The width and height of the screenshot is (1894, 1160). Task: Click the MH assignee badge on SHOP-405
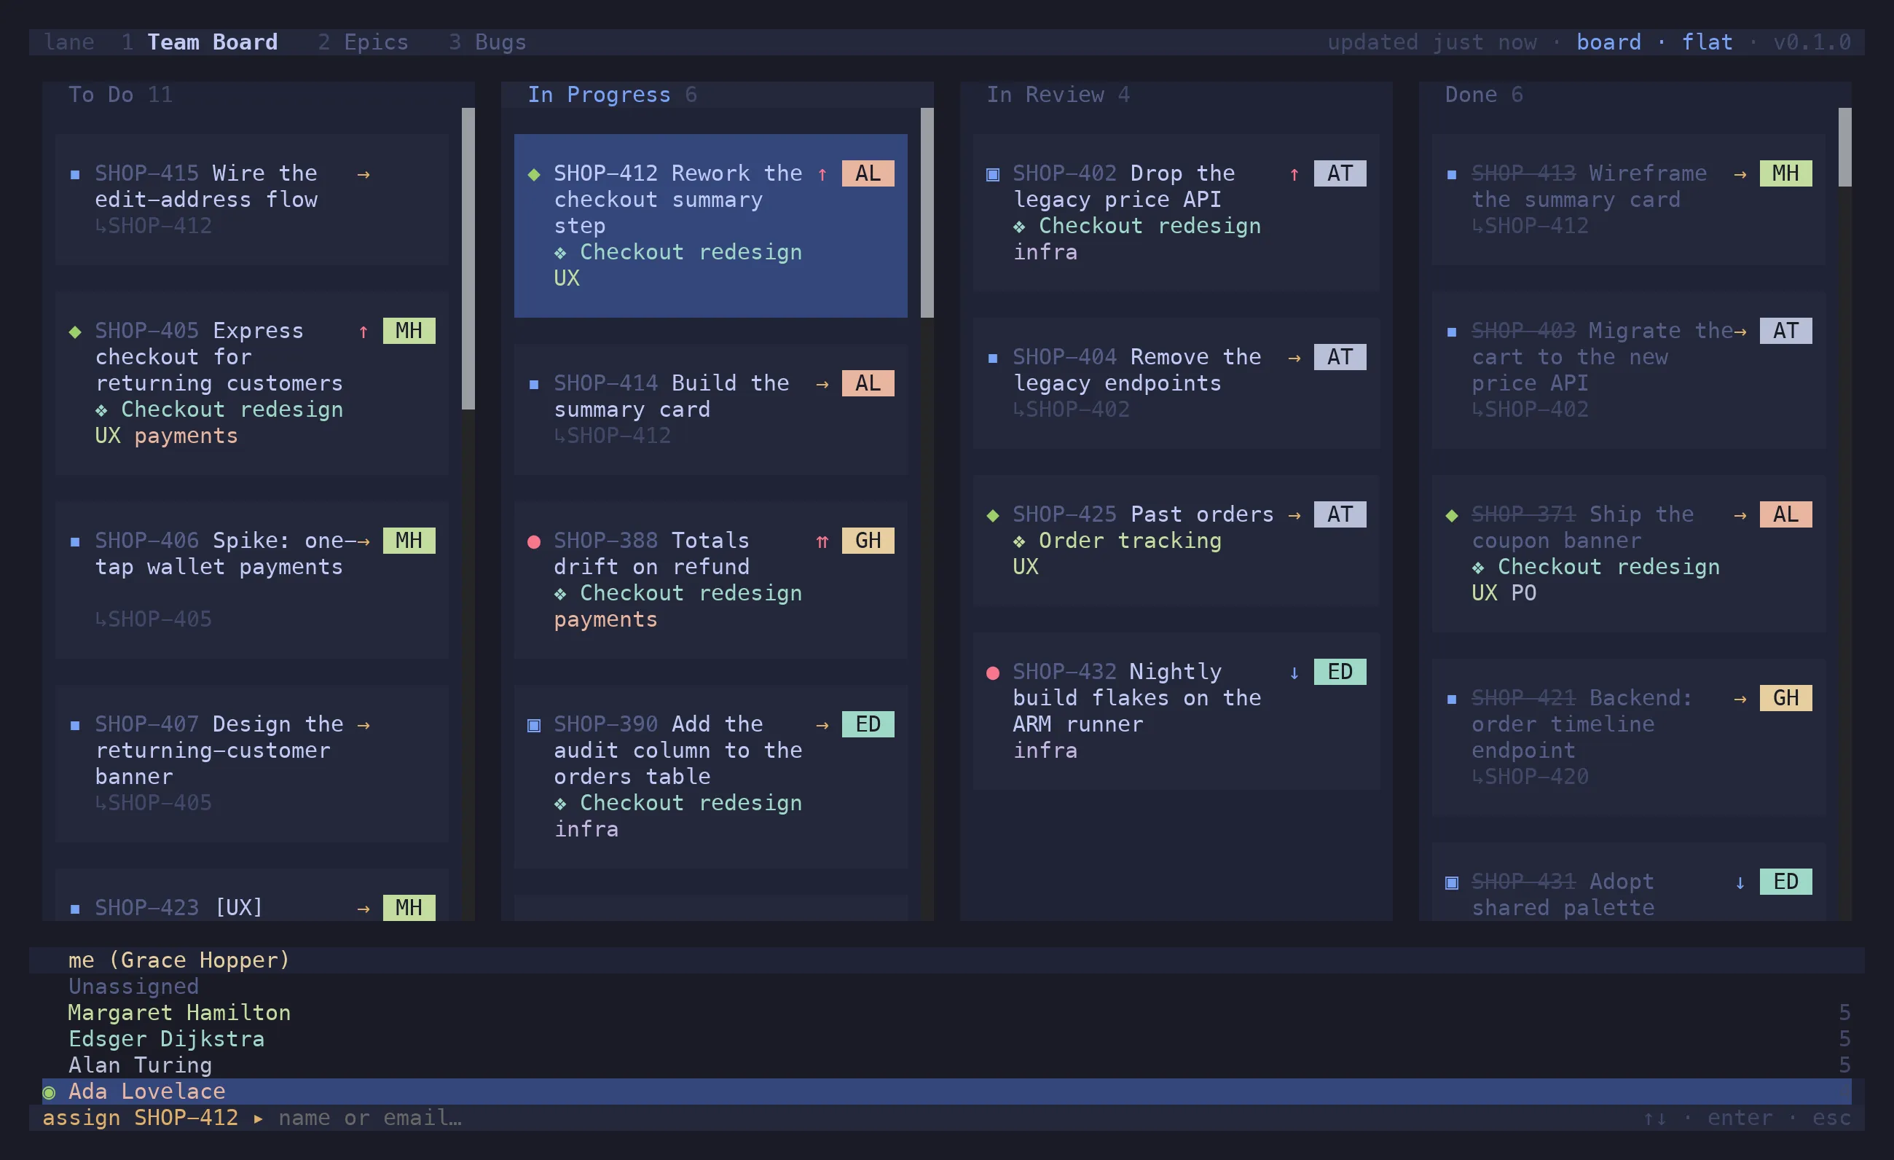pos(409,332)
